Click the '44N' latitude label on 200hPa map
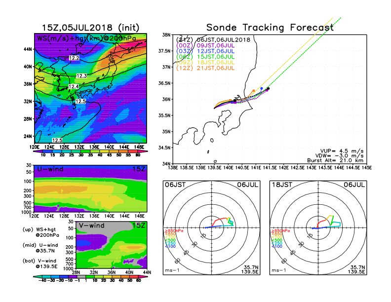The image size is (391, 302). [28, 49]
